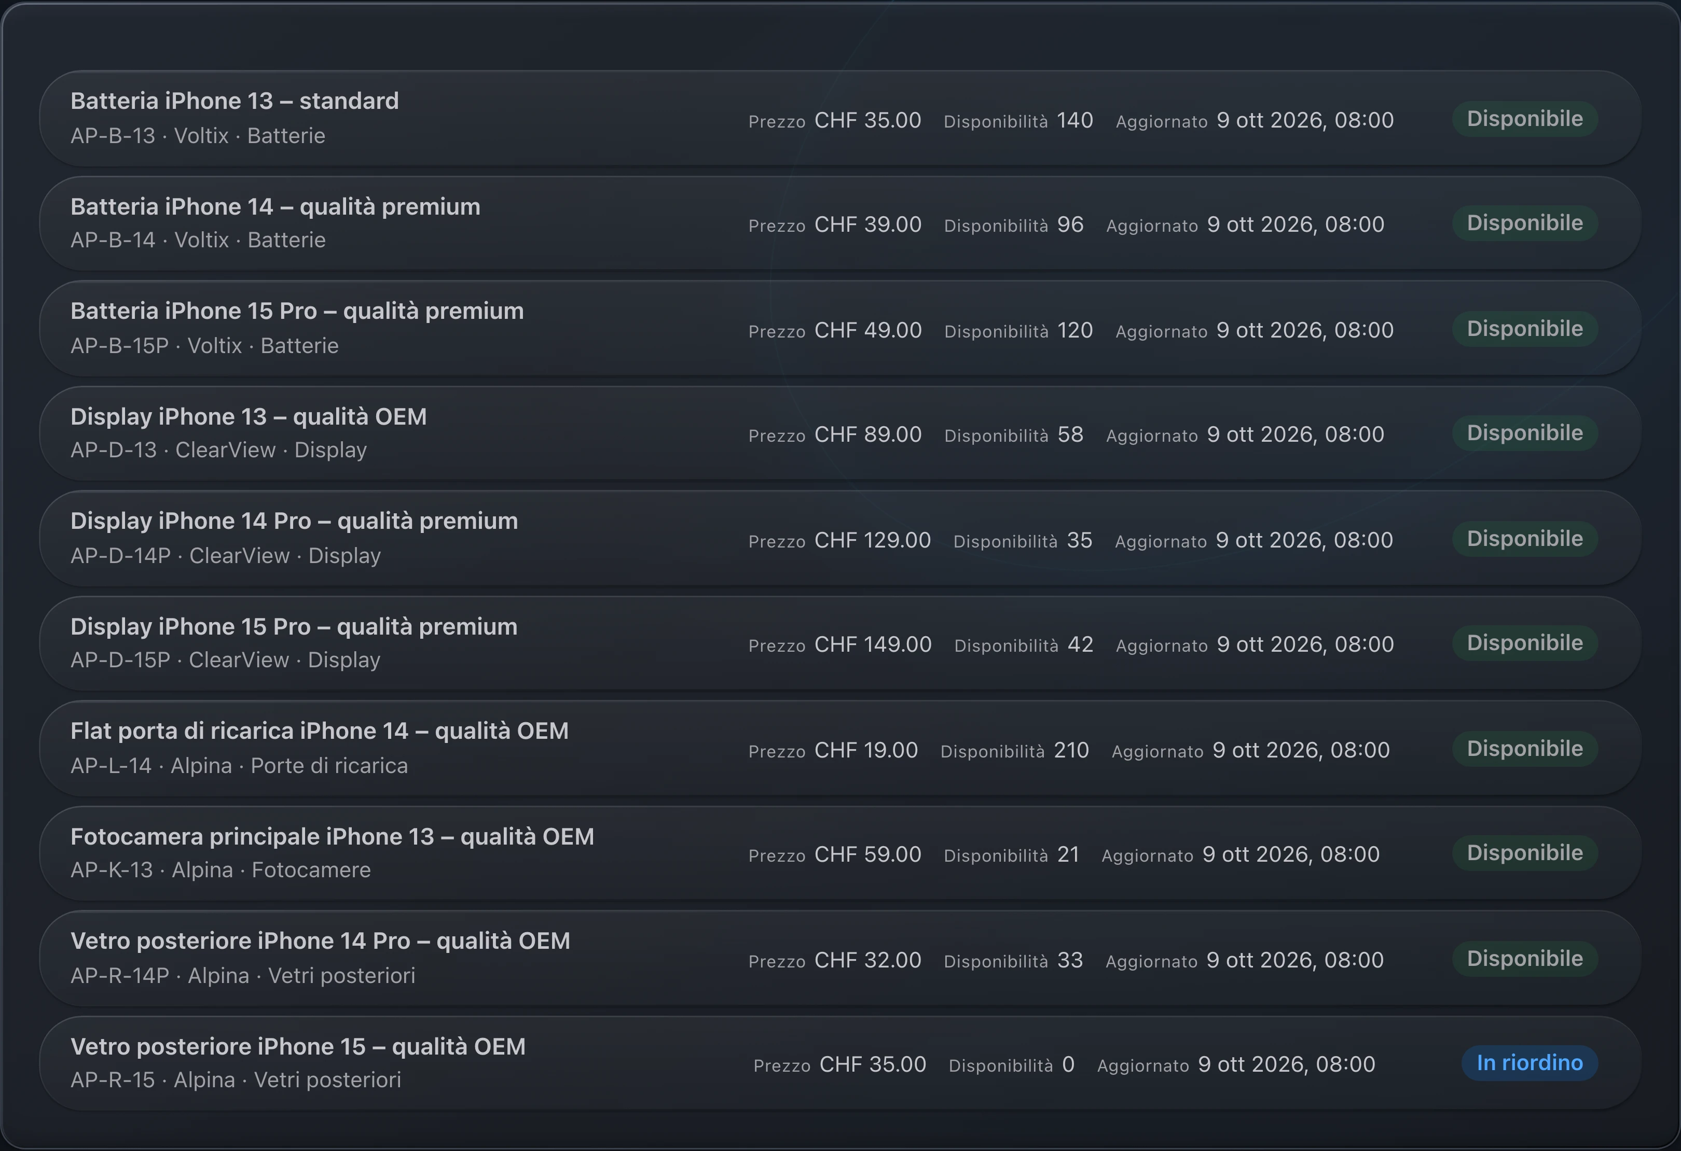Viewport: 1681px width, 1151px height.
Task: Select Display iPhone 13 – qualità OEM item
Action: click(840, 433)
